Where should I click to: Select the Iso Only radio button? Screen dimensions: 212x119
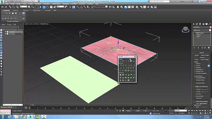195,94
